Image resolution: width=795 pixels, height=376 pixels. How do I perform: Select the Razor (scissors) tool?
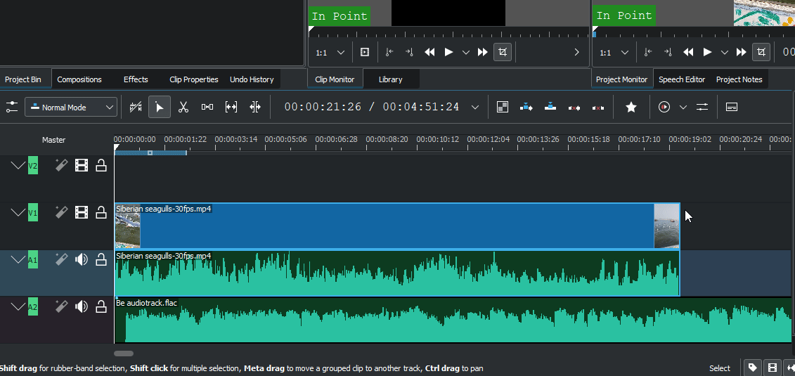tap(183, 107)
